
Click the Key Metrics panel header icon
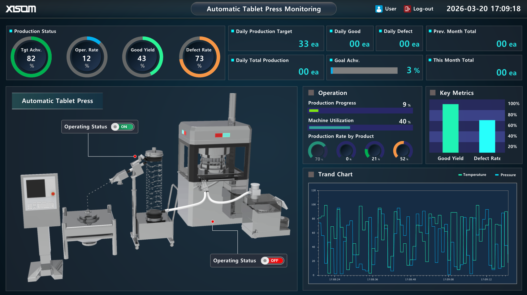pos(432,92)
